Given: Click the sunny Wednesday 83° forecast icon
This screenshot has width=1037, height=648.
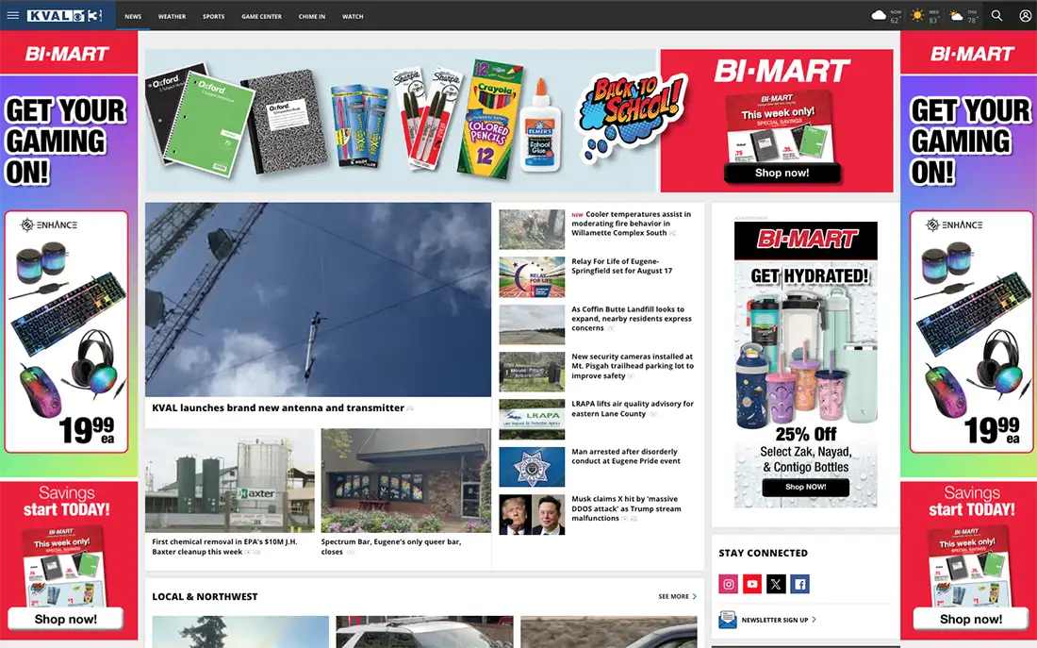Looking at the screenshot, I should (917, 15).
